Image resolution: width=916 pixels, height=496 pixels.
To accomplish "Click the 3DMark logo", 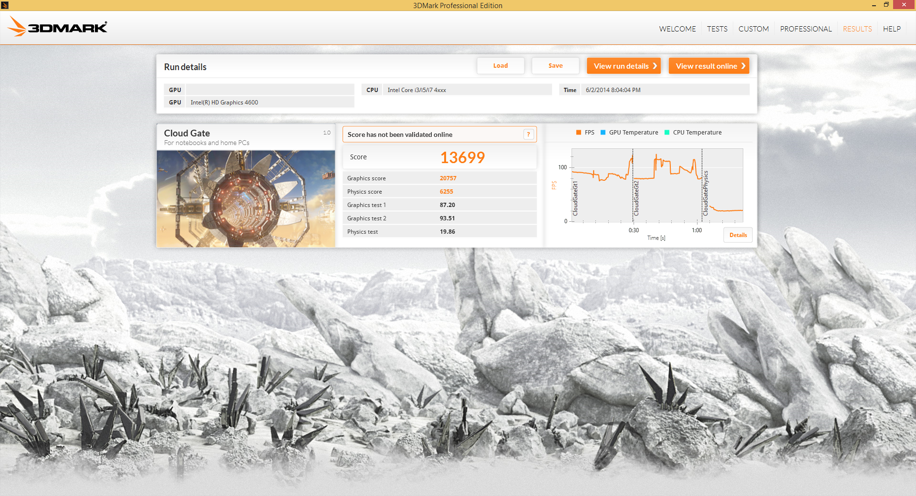I will (x=57, y=26).
